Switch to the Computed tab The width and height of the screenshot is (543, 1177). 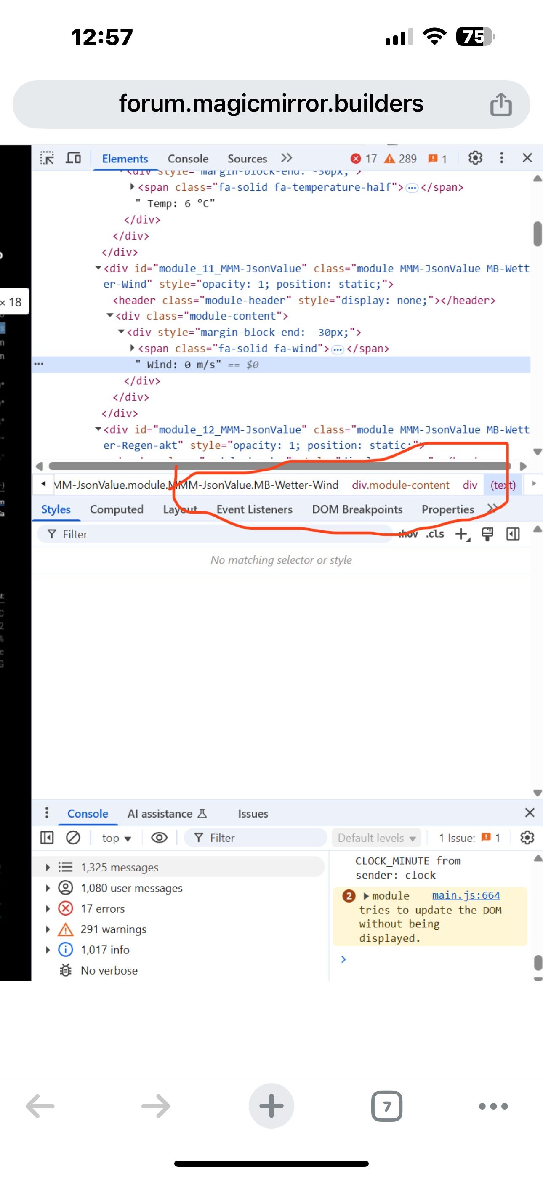pos(117,509)
